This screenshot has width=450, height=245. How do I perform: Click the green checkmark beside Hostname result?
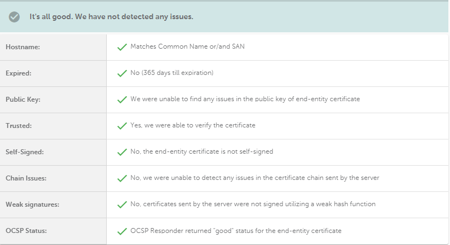coord(122,47)
